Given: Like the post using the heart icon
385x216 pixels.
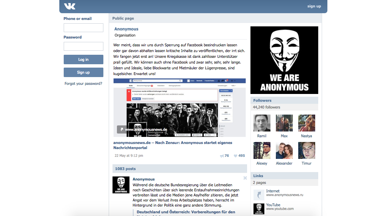Looking at the screenshot, I should (x=235, y=155).
